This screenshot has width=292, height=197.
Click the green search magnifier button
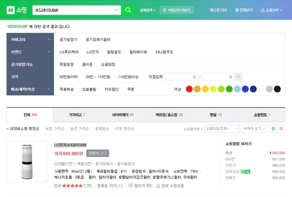pos(128,10)
